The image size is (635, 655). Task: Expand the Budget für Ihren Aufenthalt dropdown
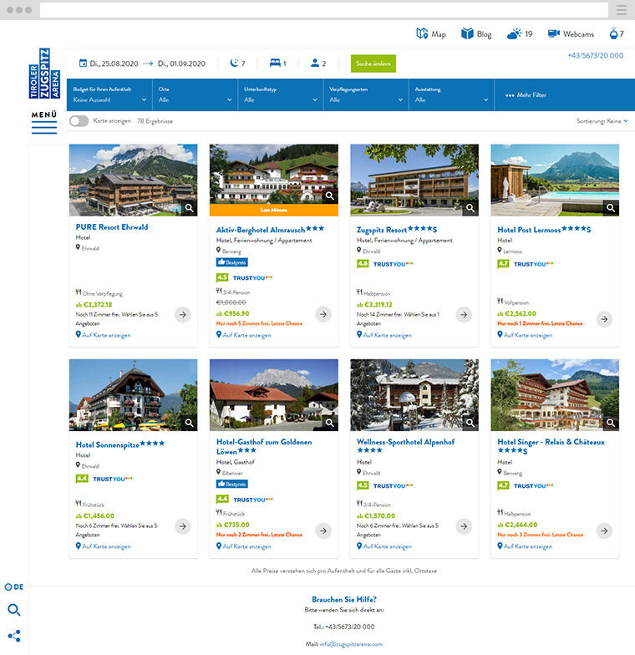tap(110, 95)
